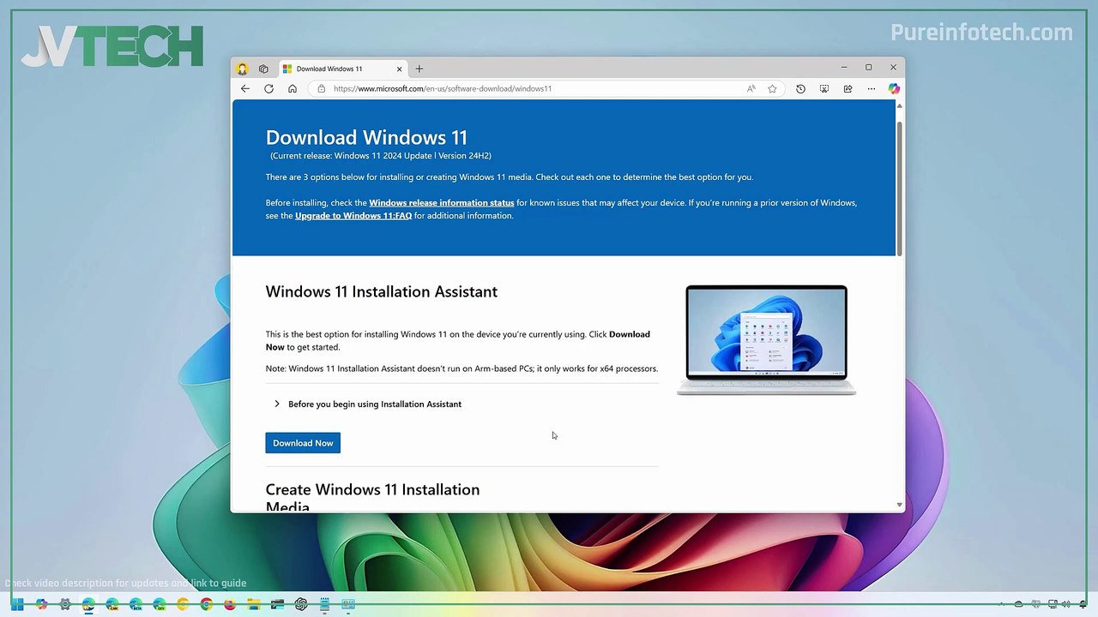Viewport: 1098px width, 617px height.
Task: Refresh the Download Windows 11 page
Action: 268,88
